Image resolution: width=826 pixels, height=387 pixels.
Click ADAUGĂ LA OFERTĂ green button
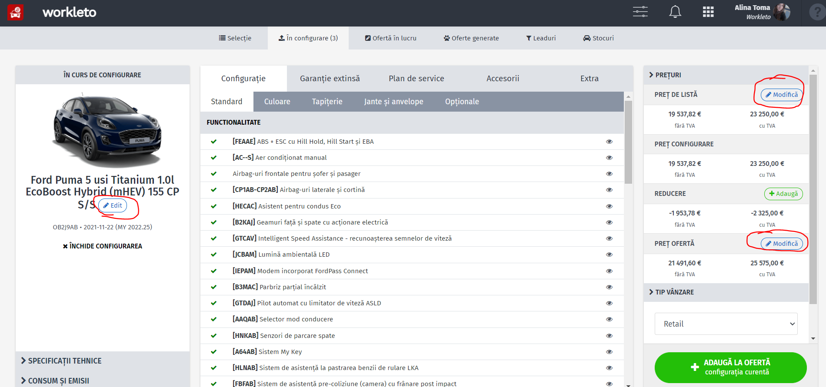tap(730, 367)
